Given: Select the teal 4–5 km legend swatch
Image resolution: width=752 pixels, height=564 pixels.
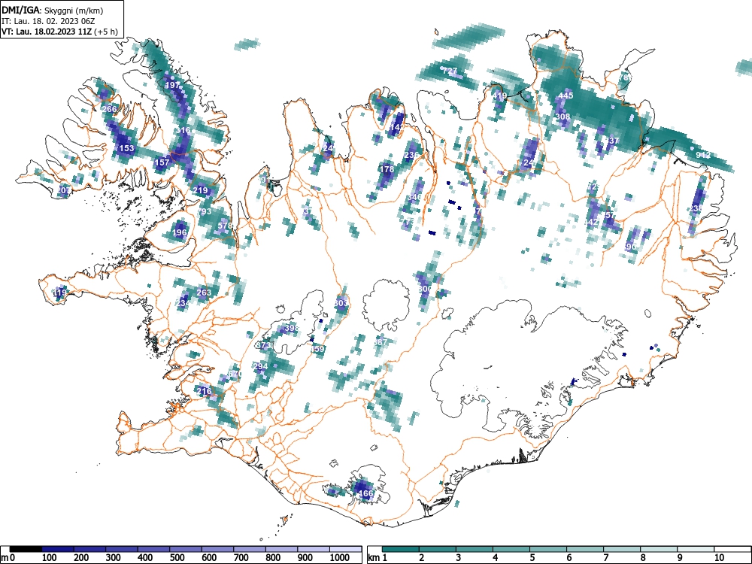Looking at the screenshot, I should click(511, 549).
